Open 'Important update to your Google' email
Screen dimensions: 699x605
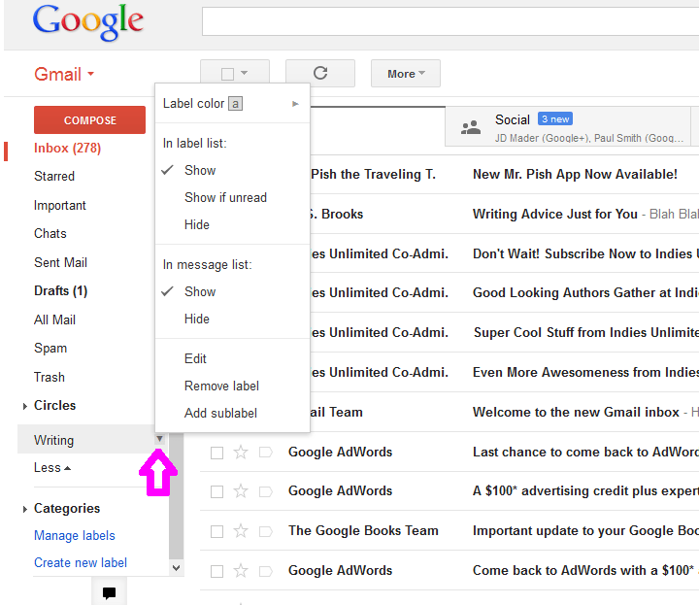click(x=585, y=531)
